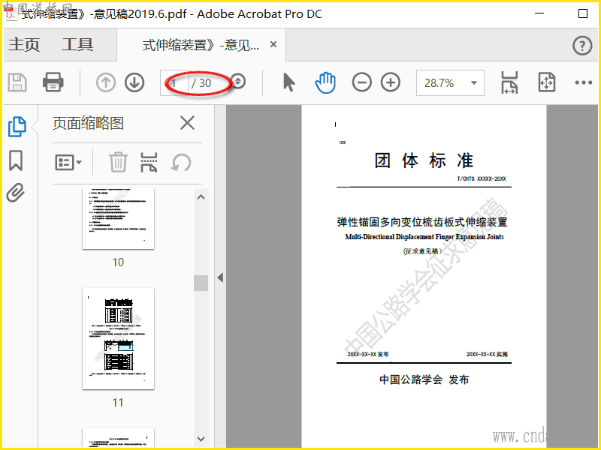Screen dimensions: 601x450
Task: Click the 团体标准 heading text
Action: [424, 160]
